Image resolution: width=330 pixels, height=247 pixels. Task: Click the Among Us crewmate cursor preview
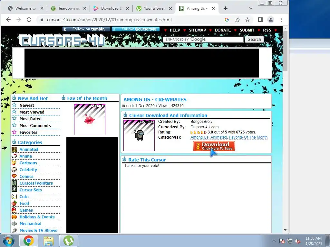click(139, 135)
